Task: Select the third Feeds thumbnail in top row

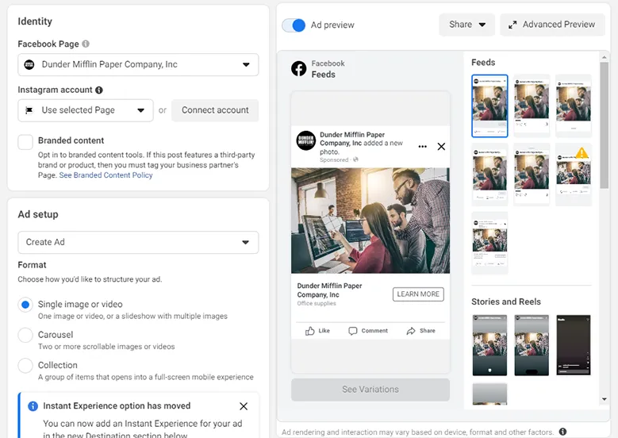Action: pyautogui.click(x=574, y=106)
